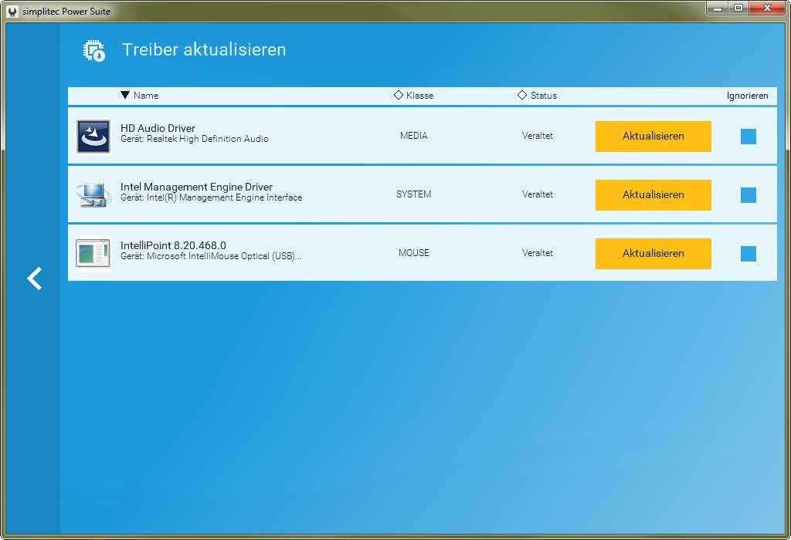This screenshot has height=540, width=791.
Task: Click Gerät: Intel(R) Management Engine Interface text
Action: (x=211, y=197)
